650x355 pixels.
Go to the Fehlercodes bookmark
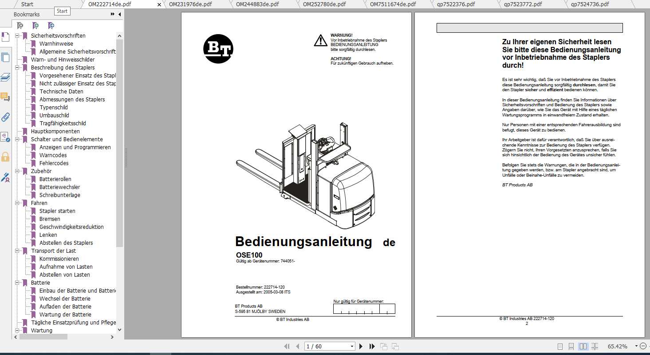click(54, 163)
